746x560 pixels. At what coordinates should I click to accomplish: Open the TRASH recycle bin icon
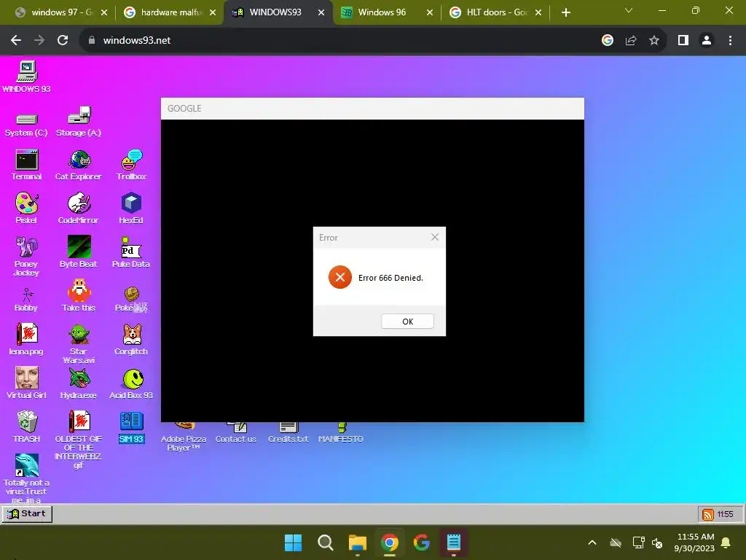click(x=27, y=427)
